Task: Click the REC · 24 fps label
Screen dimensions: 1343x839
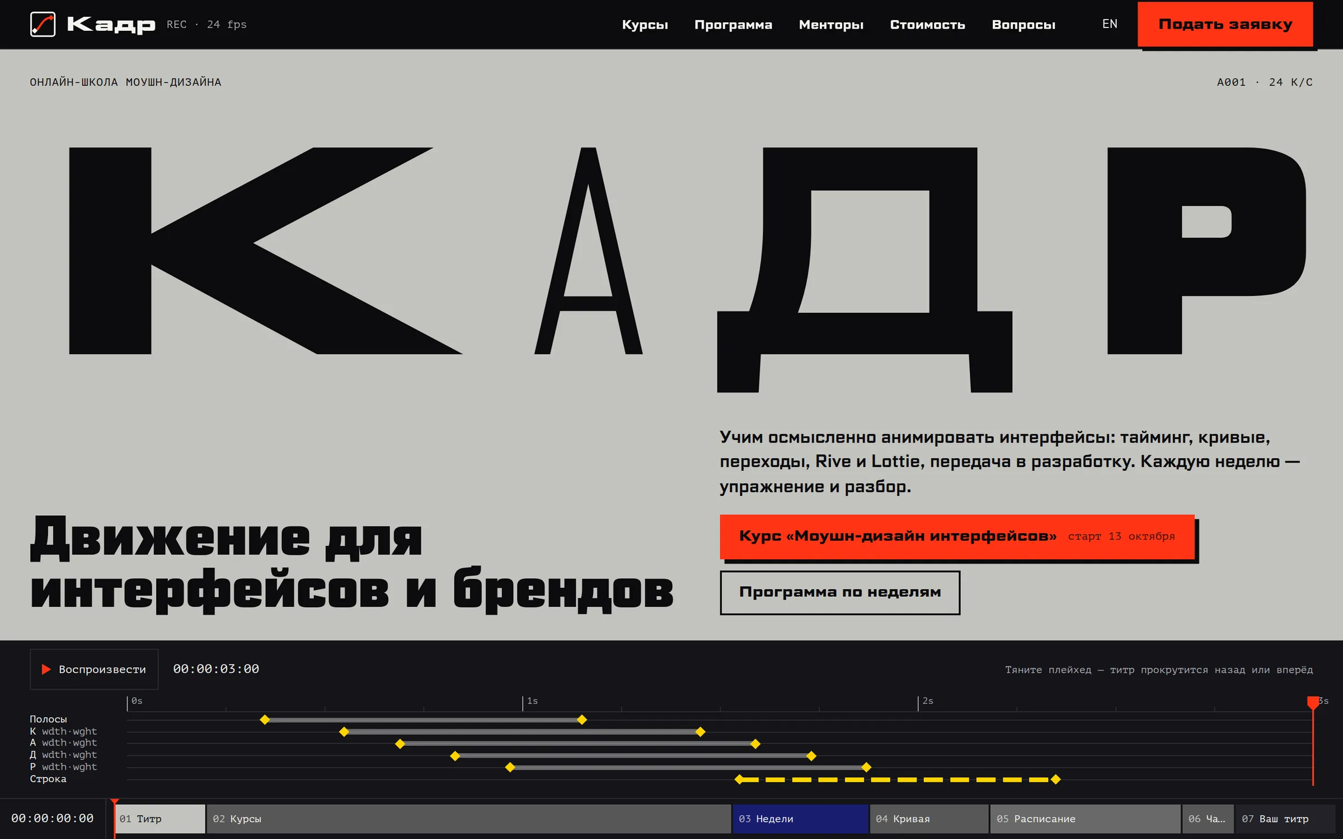Action: click(x=206, y=25)
